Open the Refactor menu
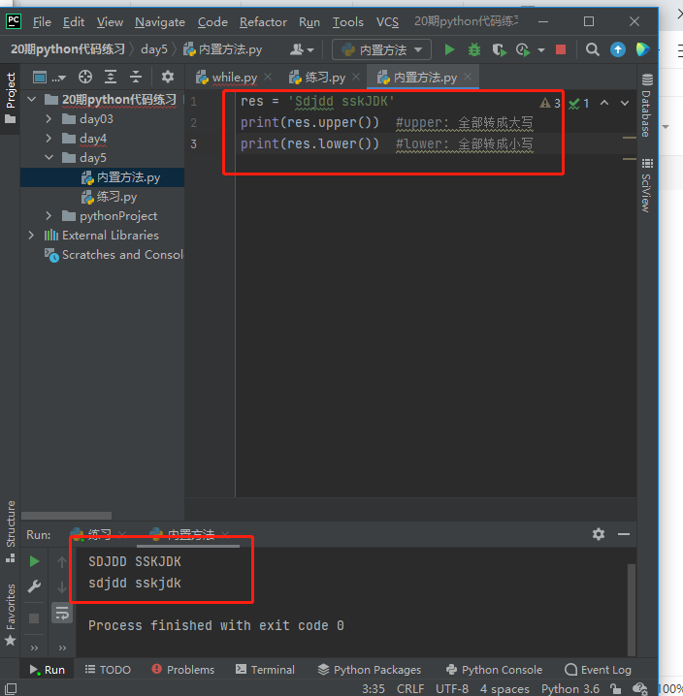The image size is (683, 696). (263, 21)
